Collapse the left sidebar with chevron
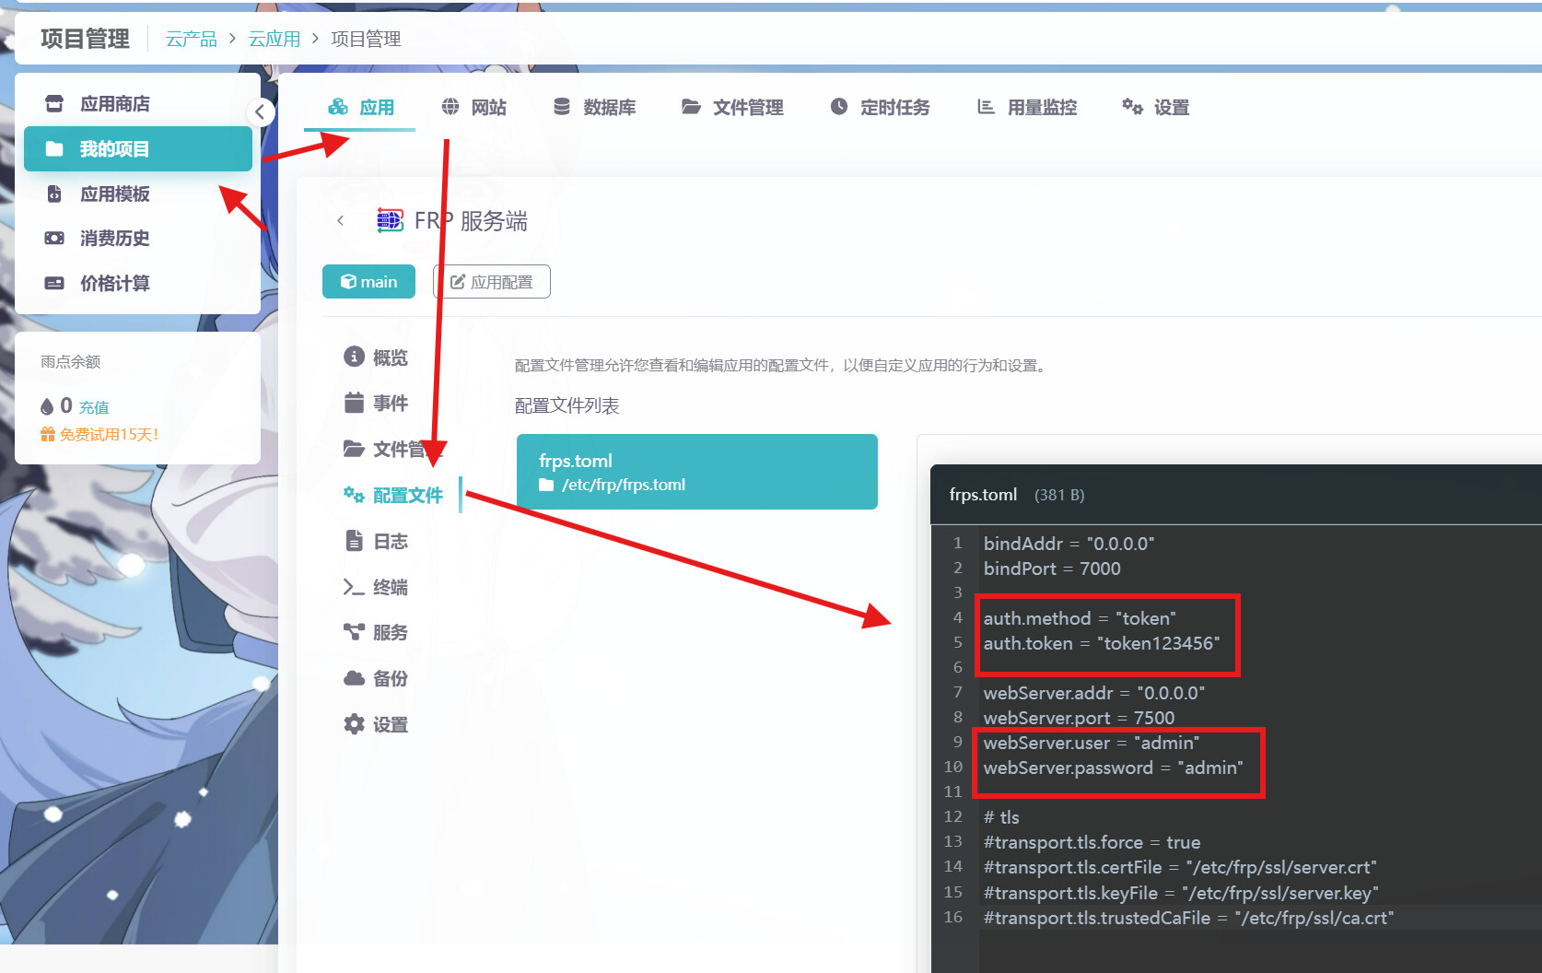This screenshot has width=1542, height=973. pos(260,112)
